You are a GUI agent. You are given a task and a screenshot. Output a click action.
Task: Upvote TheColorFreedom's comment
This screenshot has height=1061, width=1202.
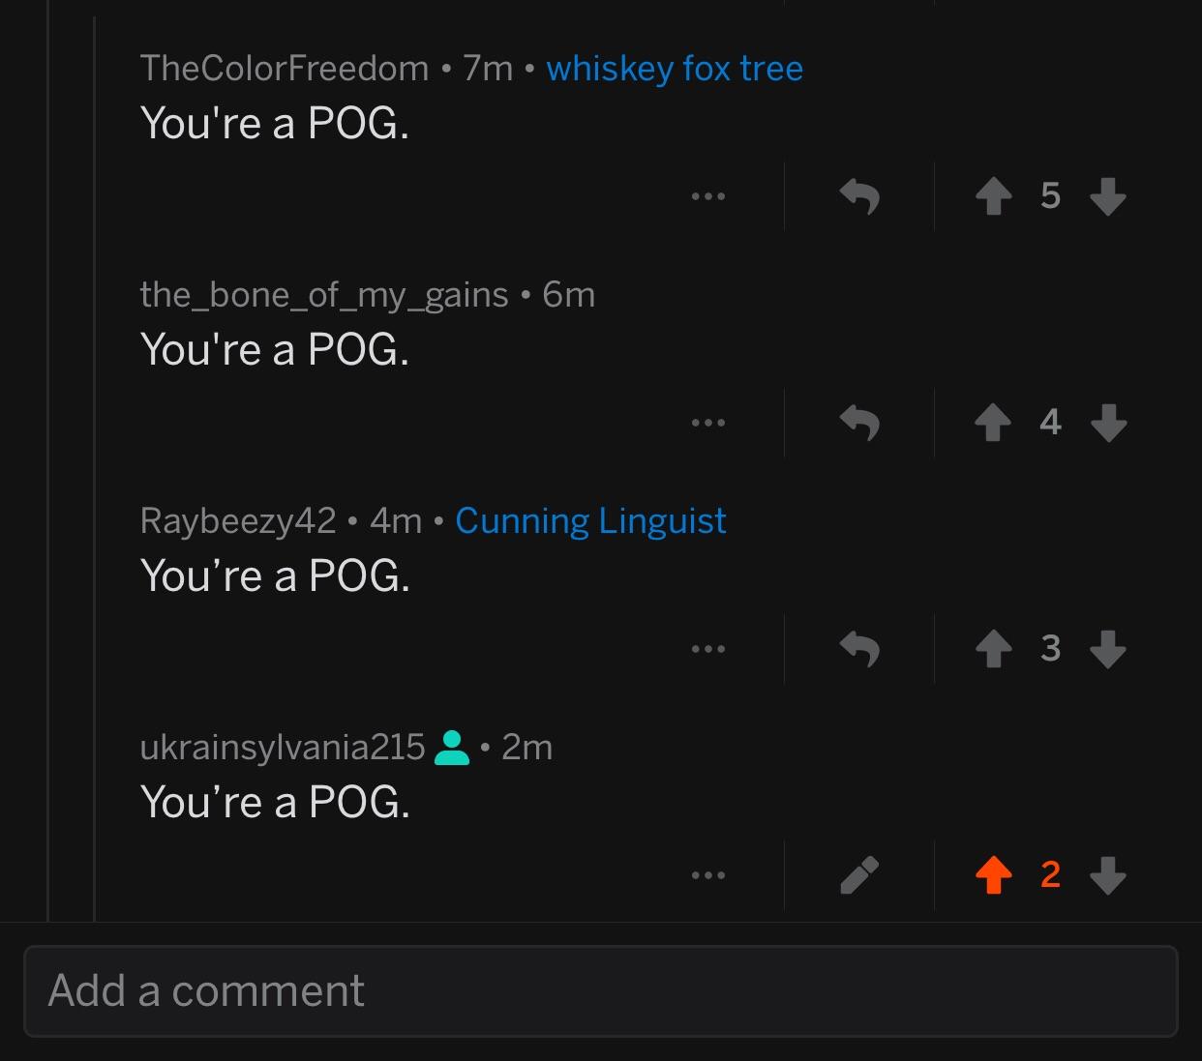tap(993, 197)
